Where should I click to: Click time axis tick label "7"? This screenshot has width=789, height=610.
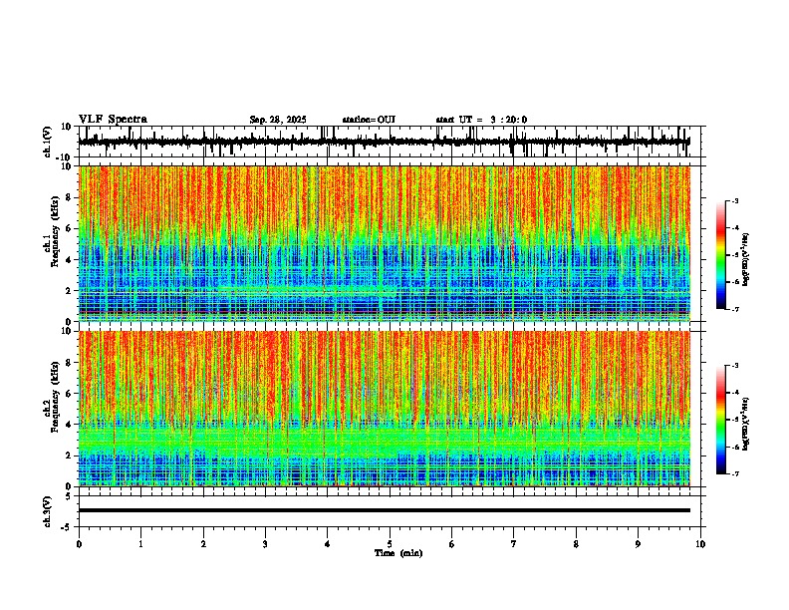click(x=514, y=544)
